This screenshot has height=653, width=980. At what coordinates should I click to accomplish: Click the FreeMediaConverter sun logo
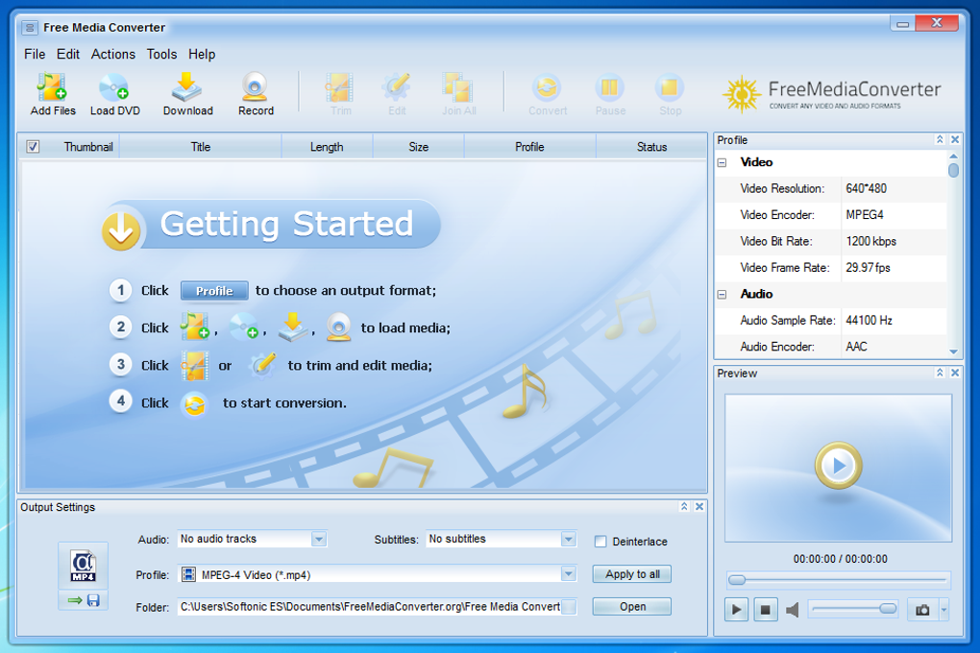point(742,95)
